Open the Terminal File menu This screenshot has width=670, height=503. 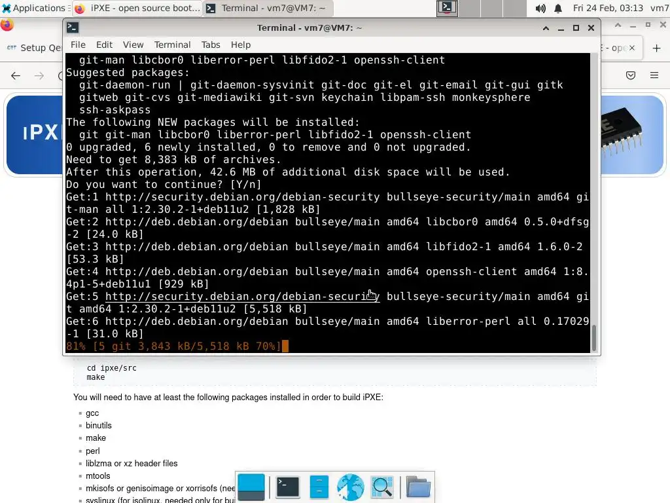coord(78,45)
